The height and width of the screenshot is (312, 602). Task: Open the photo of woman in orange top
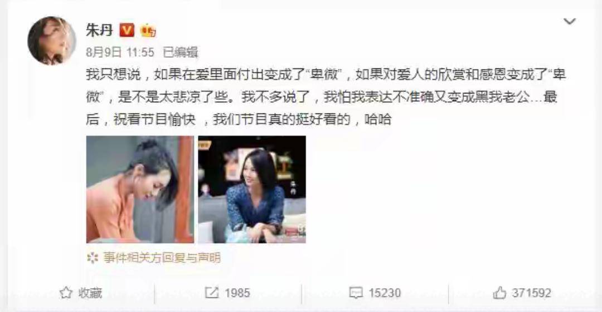click(140, 189)
